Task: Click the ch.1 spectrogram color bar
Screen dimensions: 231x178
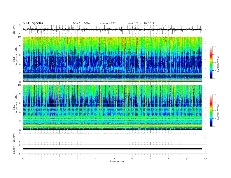Action: [x=211, y=63]
